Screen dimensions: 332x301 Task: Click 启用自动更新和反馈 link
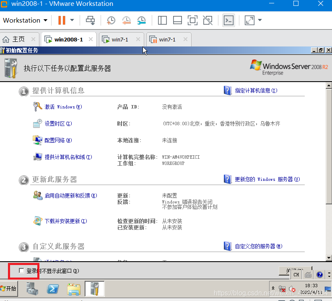pos(71,196)
